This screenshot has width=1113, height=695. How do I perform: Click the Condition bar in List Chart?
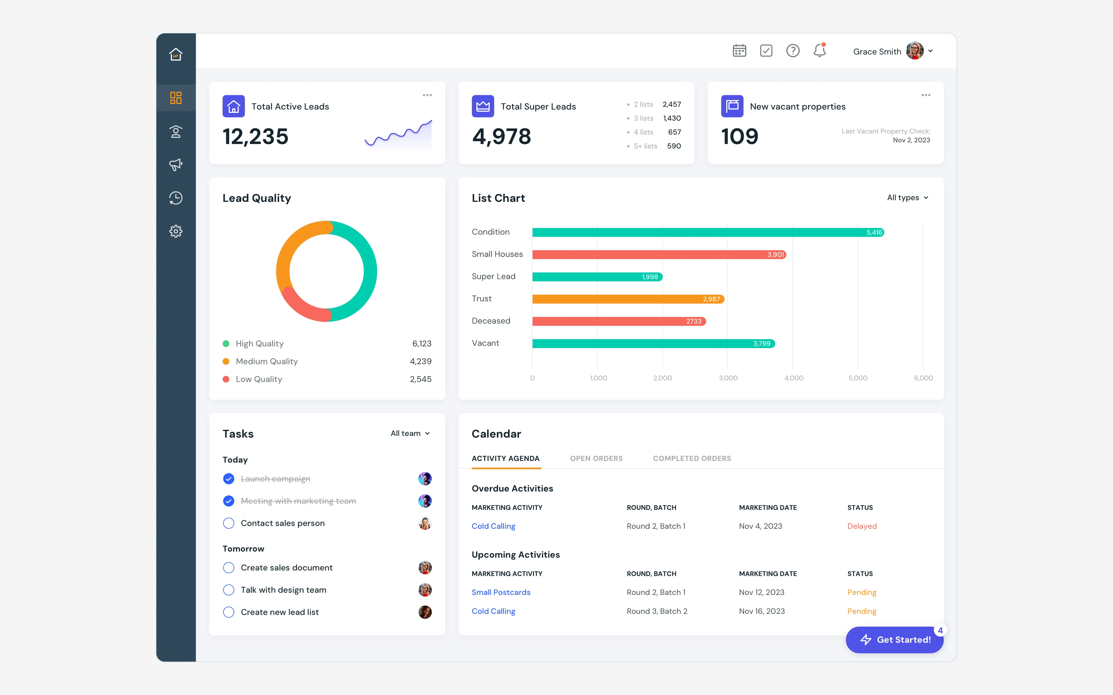[708, 232]
